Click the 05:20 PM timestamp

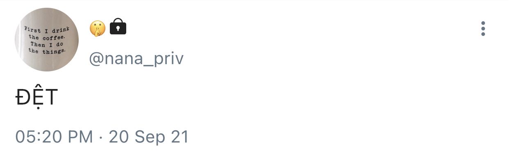tap(55, 137)
